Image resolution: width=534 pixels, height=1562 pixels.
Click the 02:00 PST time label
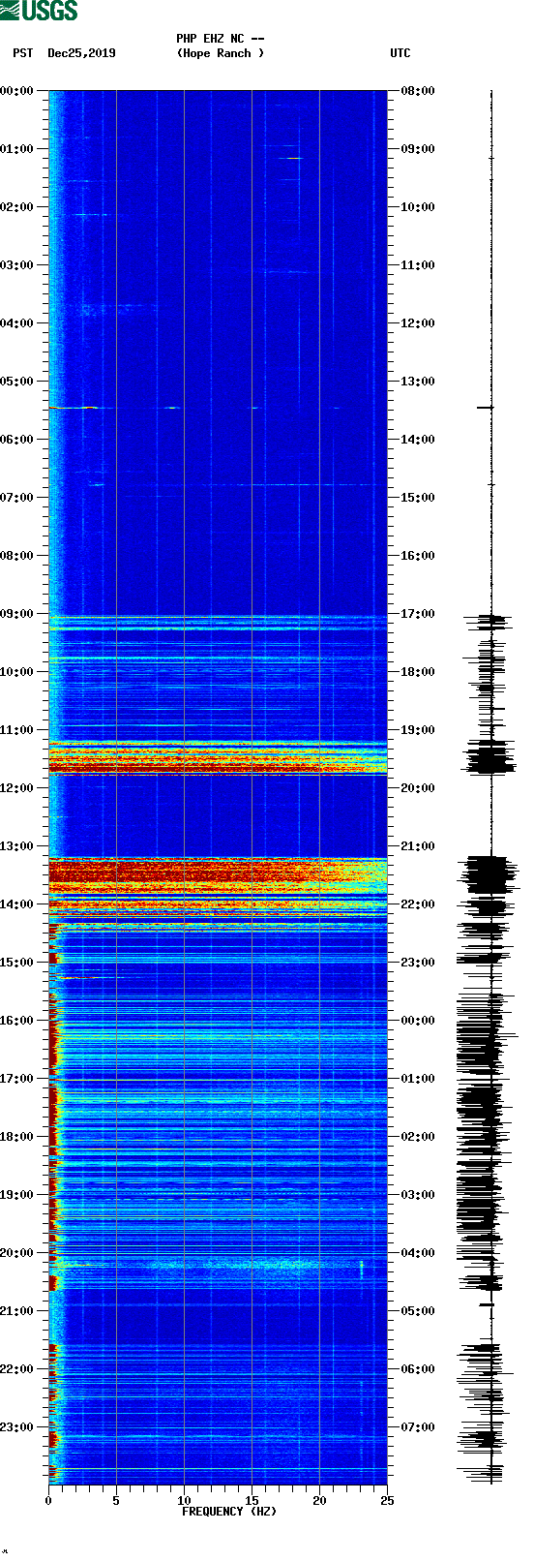click(17, 207)
